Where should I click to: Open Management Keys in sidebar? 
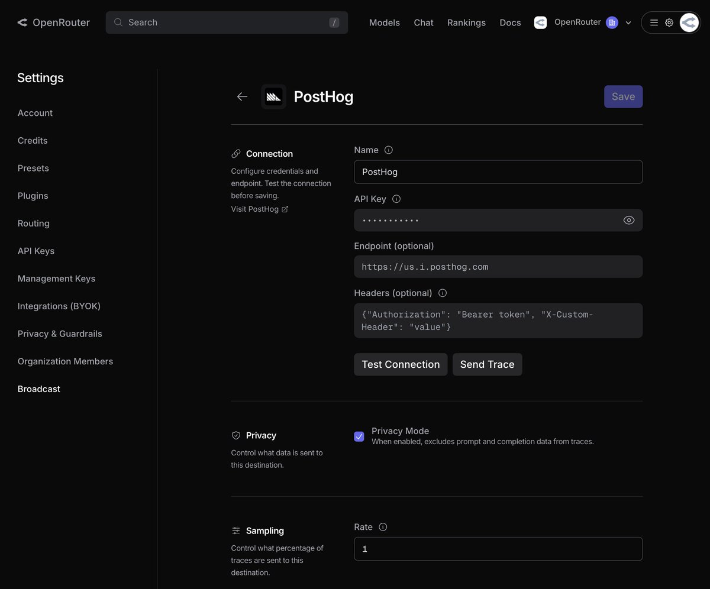[x=56, y=279]
